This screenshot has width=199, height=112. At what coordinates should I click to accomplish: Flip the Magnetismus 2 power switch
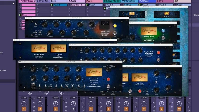coord(163,38)
